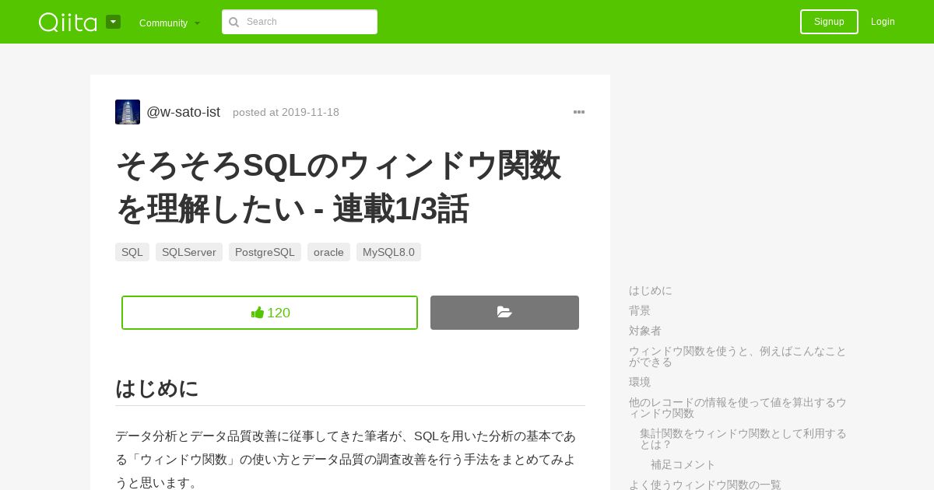
Task: Jump to 他のレコードの情報を使って section in contents
Action: point(738,408)
